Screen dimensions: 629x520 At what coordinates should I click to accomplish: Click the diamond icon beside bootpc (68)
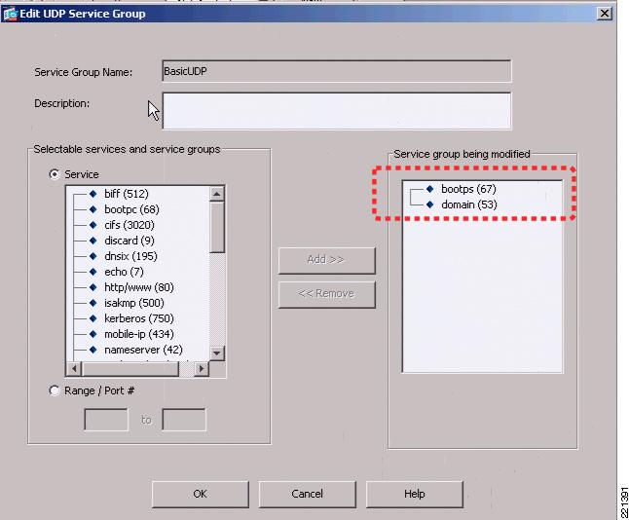[93, 209]
